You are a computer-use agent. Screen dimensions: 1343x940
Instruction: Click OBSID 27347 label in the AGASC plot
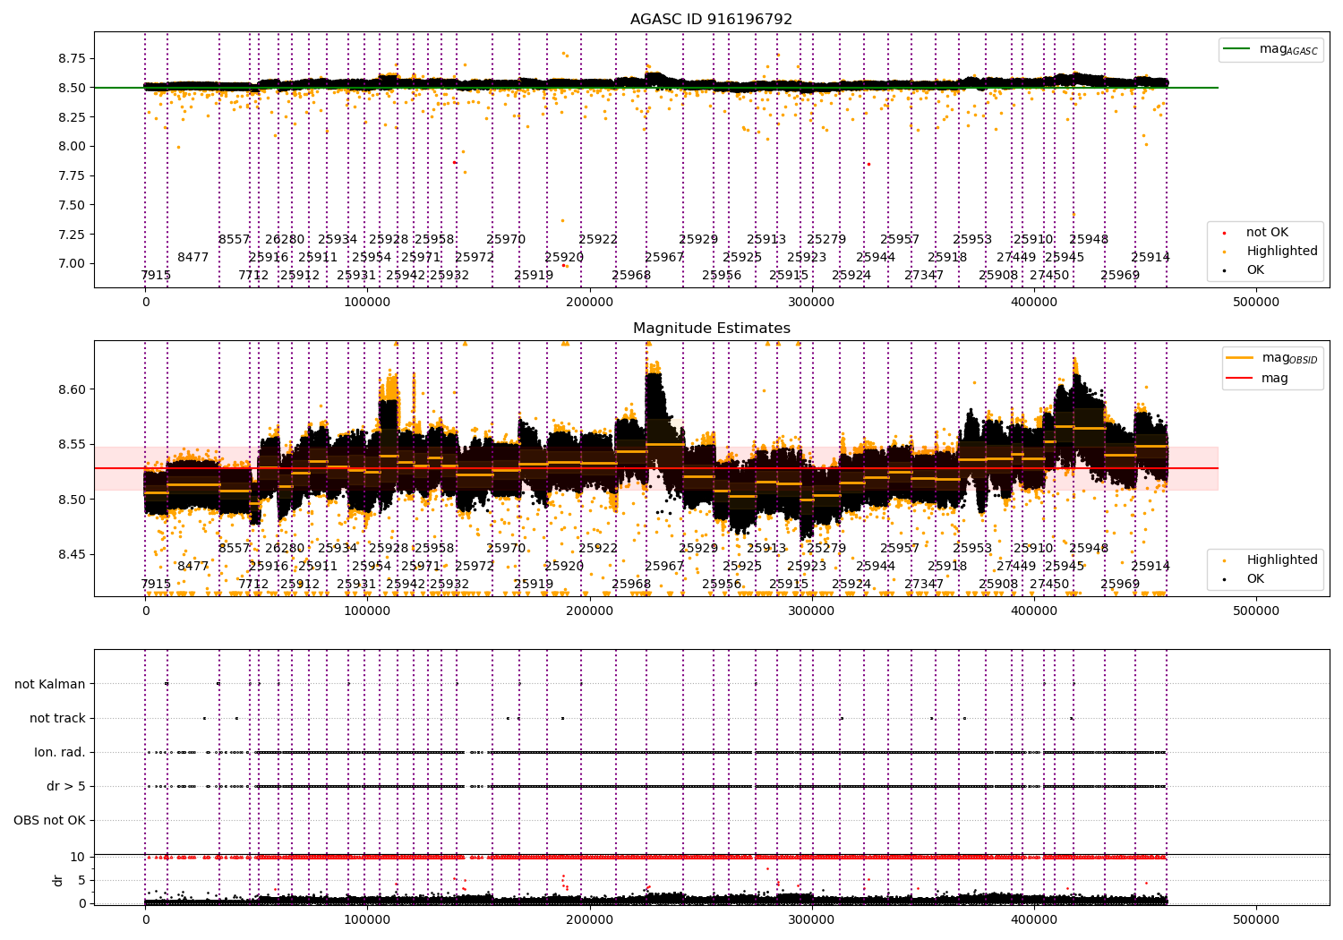(924, 275)
